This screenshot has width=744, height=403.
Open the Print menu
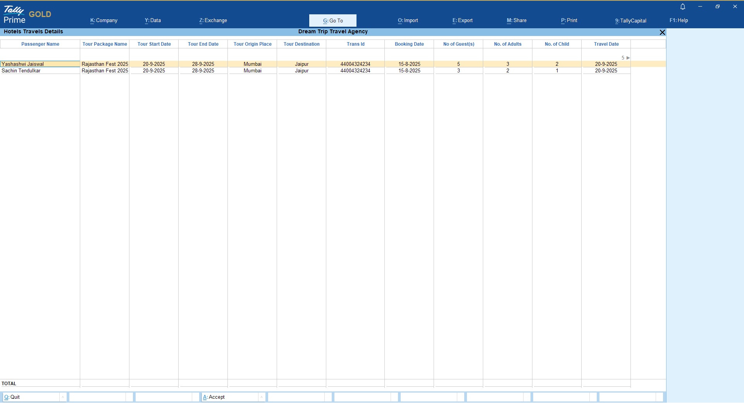coord(569,21)
